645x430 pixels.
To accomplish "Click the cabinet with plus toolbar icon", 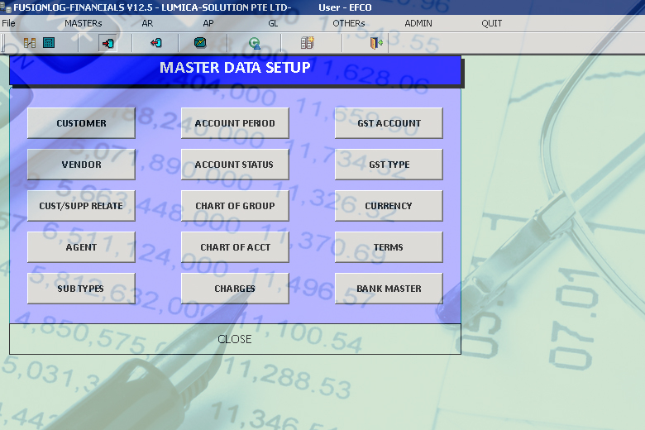I will (308, 43).
